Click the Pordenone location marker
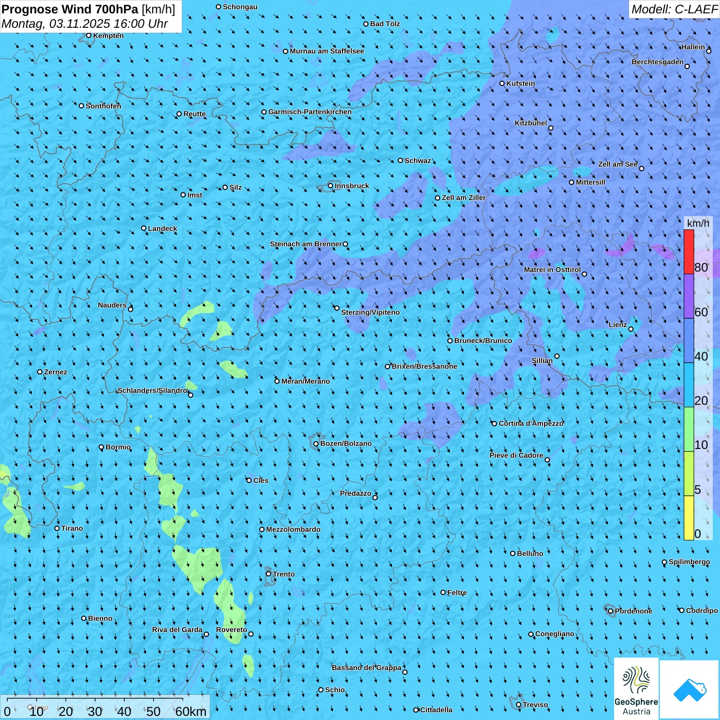720x720 pixels. (x=611, y=611)
